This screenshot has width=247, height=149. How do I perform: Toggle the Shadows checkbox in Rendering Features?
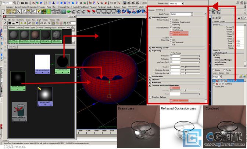(171, 38)
